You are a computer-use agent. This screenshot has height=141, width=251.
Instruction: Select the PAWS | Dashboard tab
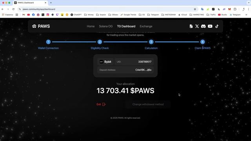point(30,3)
